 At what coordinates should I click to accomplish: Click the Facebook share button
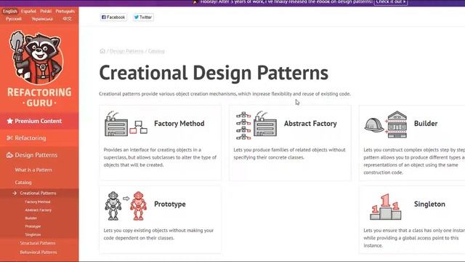113,17
